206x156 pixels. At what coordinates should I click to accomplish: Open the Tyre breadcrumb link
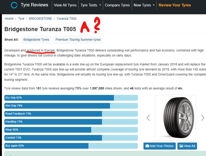point(21,19)
